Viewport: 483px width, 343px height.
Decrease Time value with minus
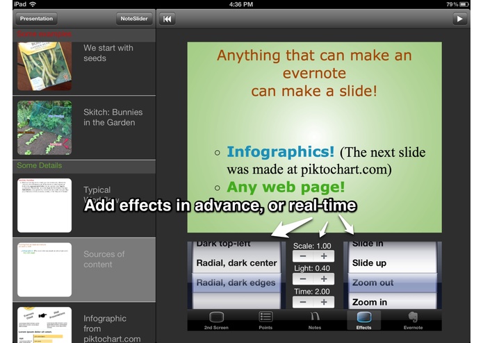tap(303, 302)
